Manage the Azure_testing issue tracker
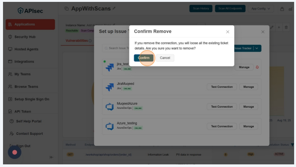This screenshot has width=296, height=167. (248, 126)
